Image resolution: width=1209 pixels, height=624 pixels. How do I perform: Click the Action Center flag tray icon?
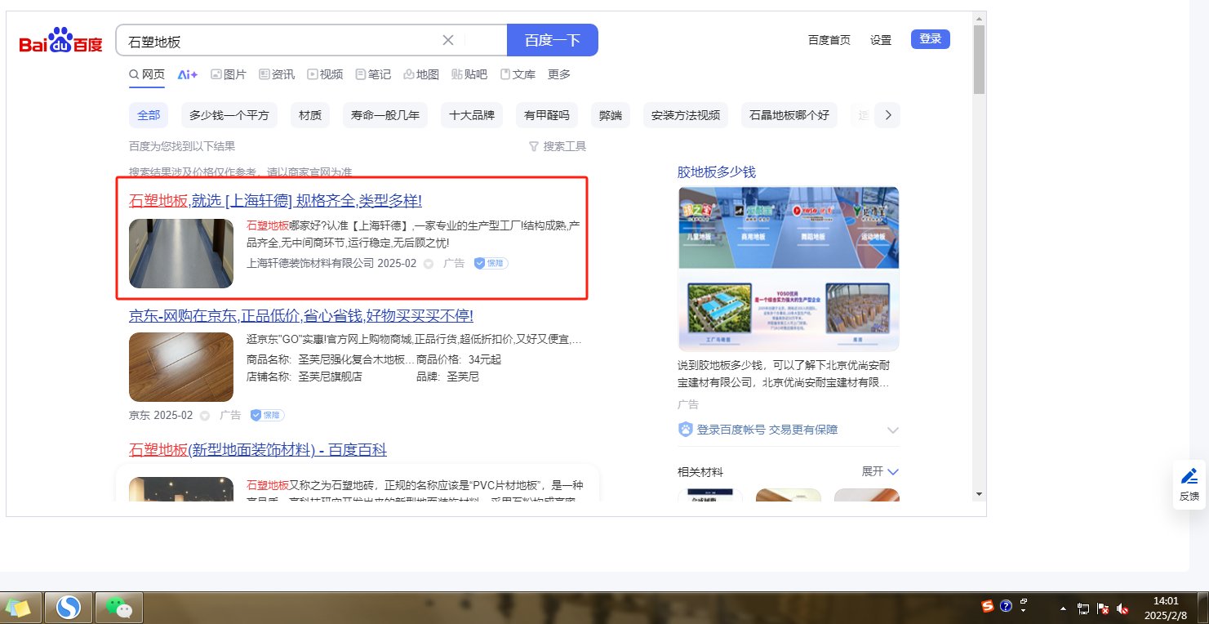[1104, 608]
